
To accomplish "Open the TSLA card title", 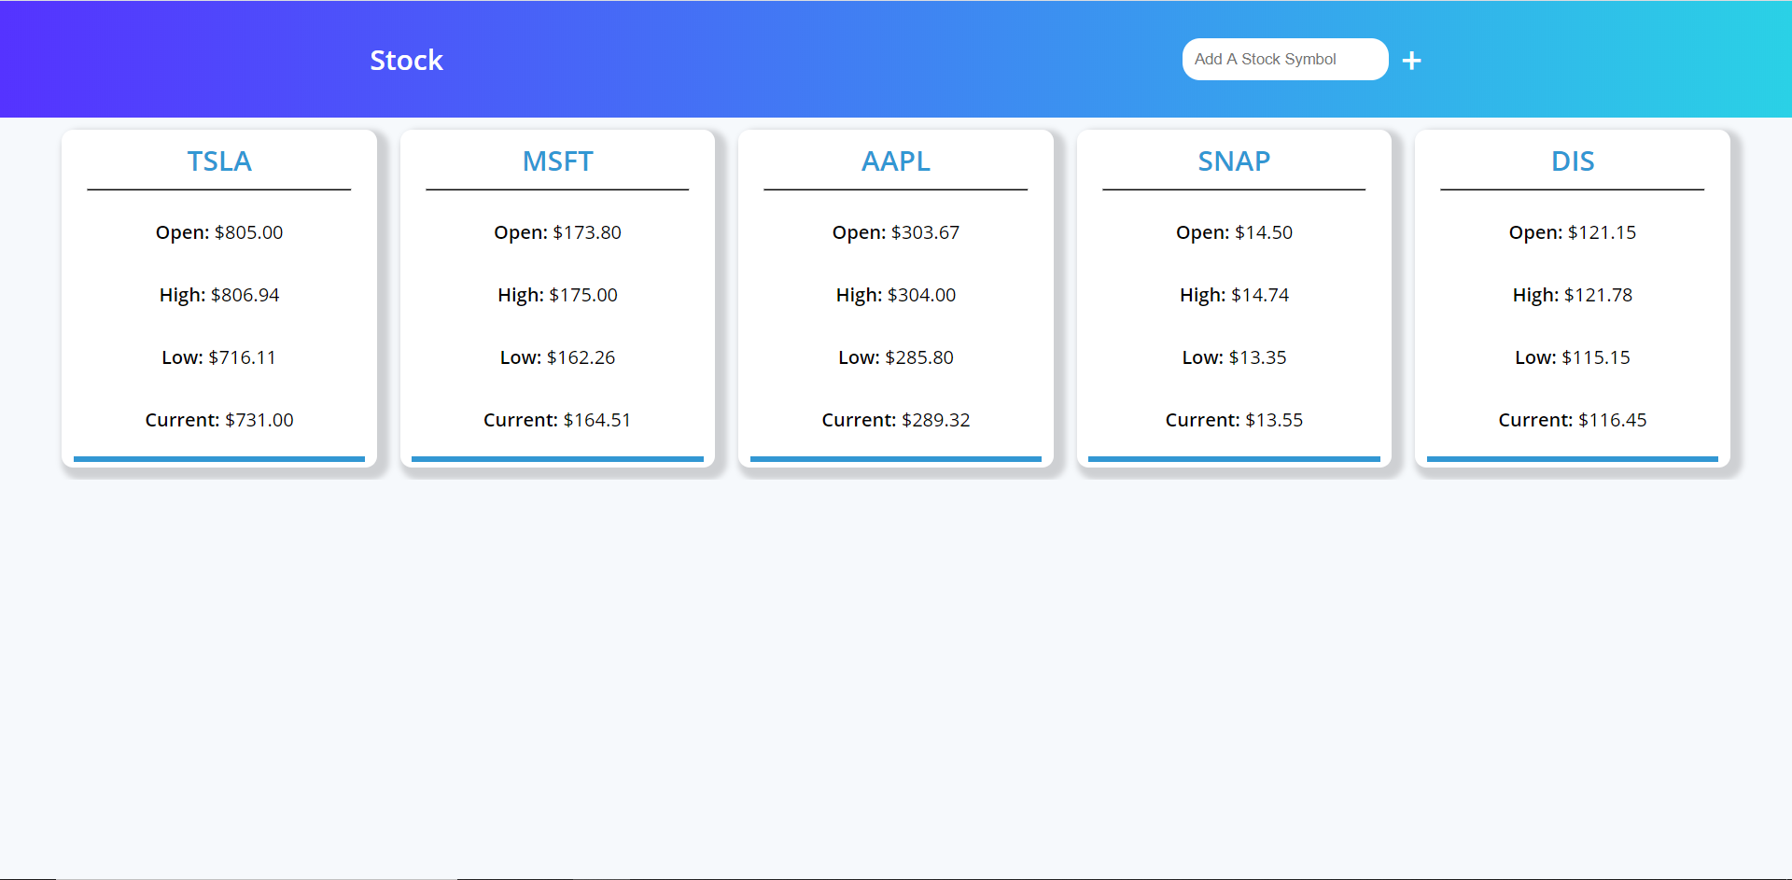I will (x=219, y=161).
